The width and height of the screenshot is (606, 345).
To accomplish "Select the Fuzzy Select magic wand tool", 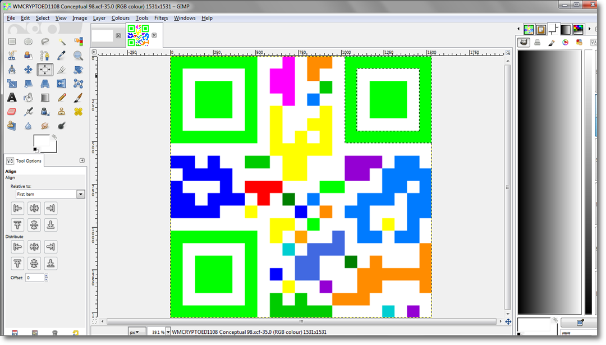I will coord(62,42).
